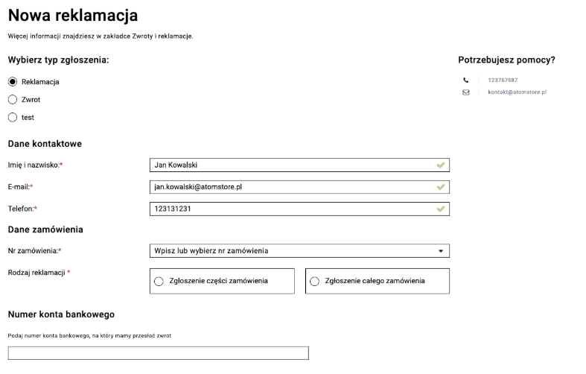Click green checkmark in name field
Viewport: 586px width, 374px height.
pyautogui.click(x=441, y=165)
